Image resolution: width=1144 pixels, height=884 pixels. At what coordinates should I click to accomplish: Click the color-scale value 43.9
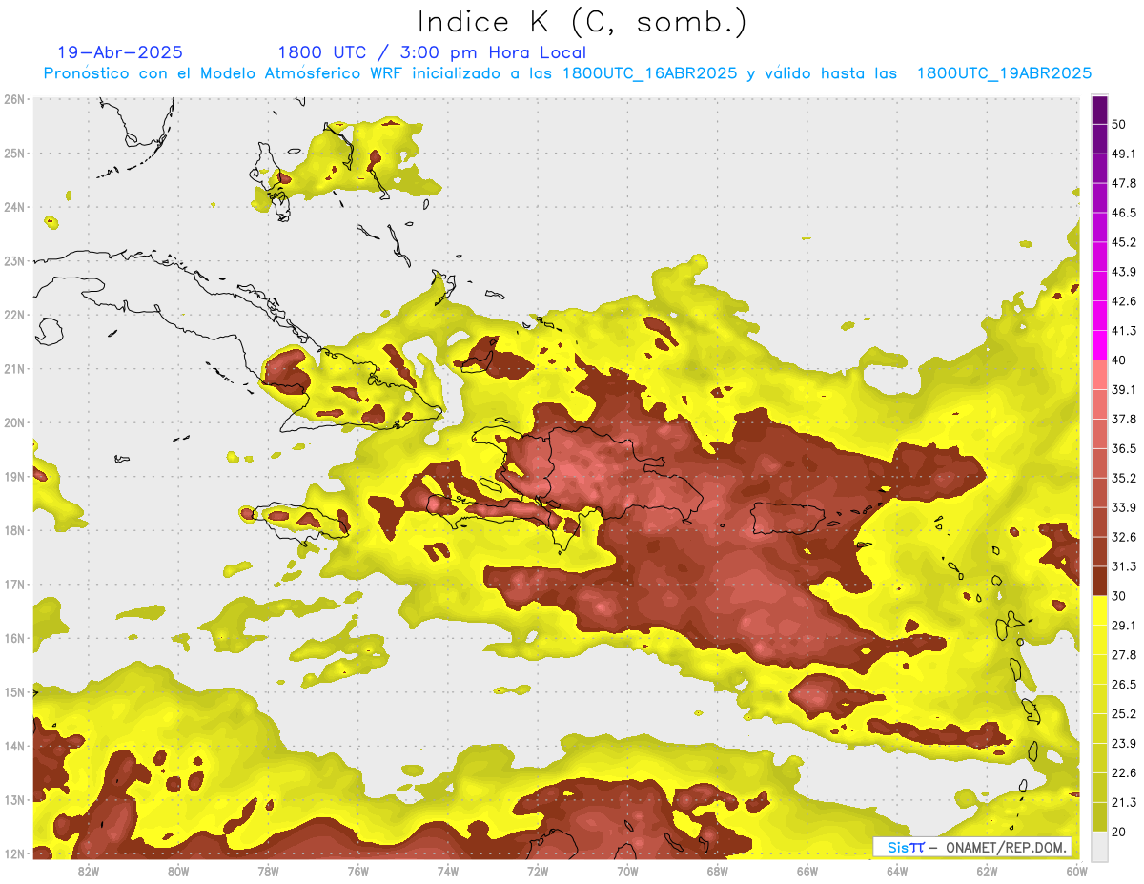(1124, 272)
